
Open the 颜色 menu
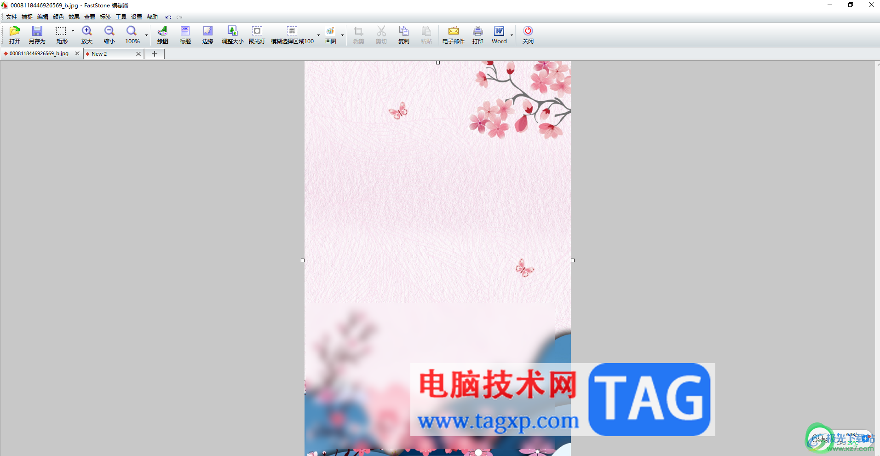(58, 17)
